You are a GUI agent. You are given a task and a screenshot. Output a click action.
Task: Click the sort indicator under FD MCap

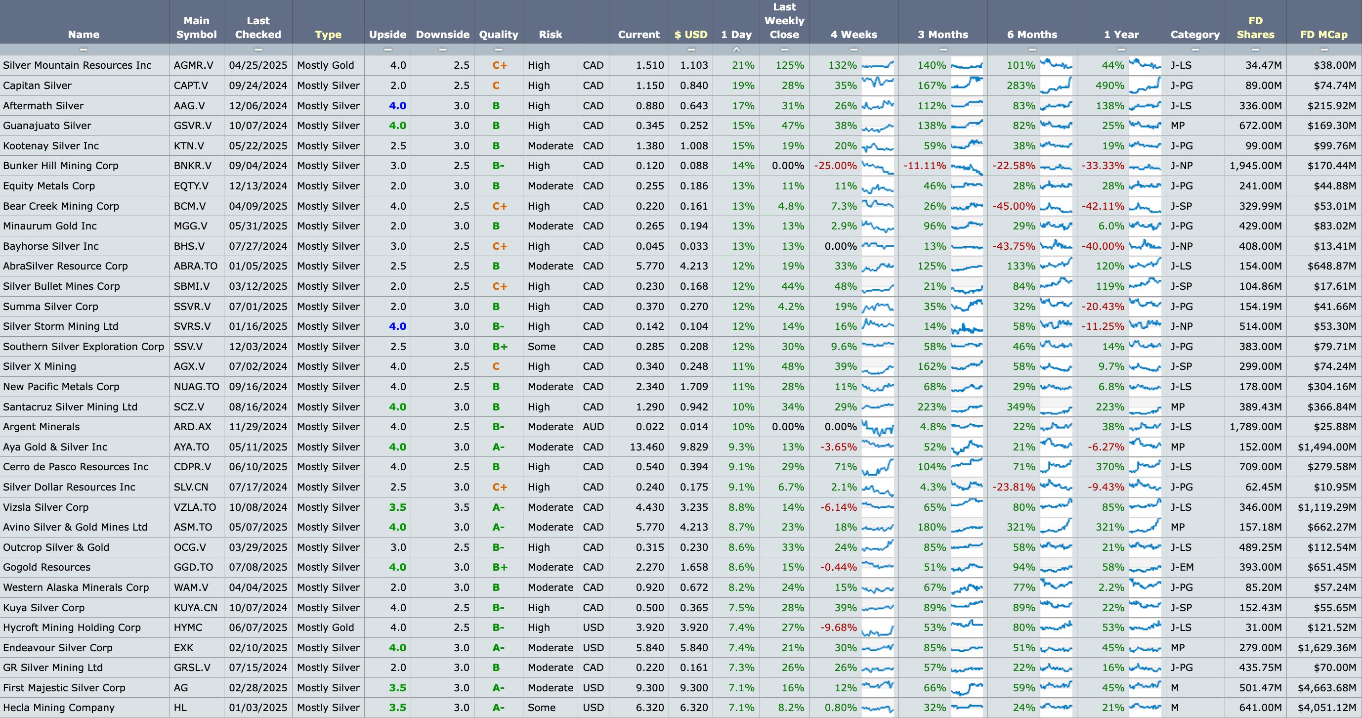1324,49
